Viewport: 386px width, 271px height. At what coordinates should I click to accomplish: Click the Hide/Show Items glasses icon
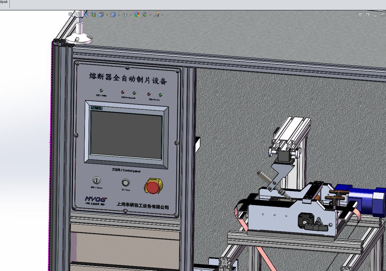(x=125, y=15)
